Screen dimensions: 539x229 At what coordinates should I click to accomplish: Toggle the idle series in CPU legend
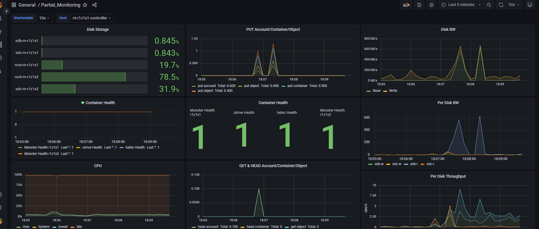(79, 227)
